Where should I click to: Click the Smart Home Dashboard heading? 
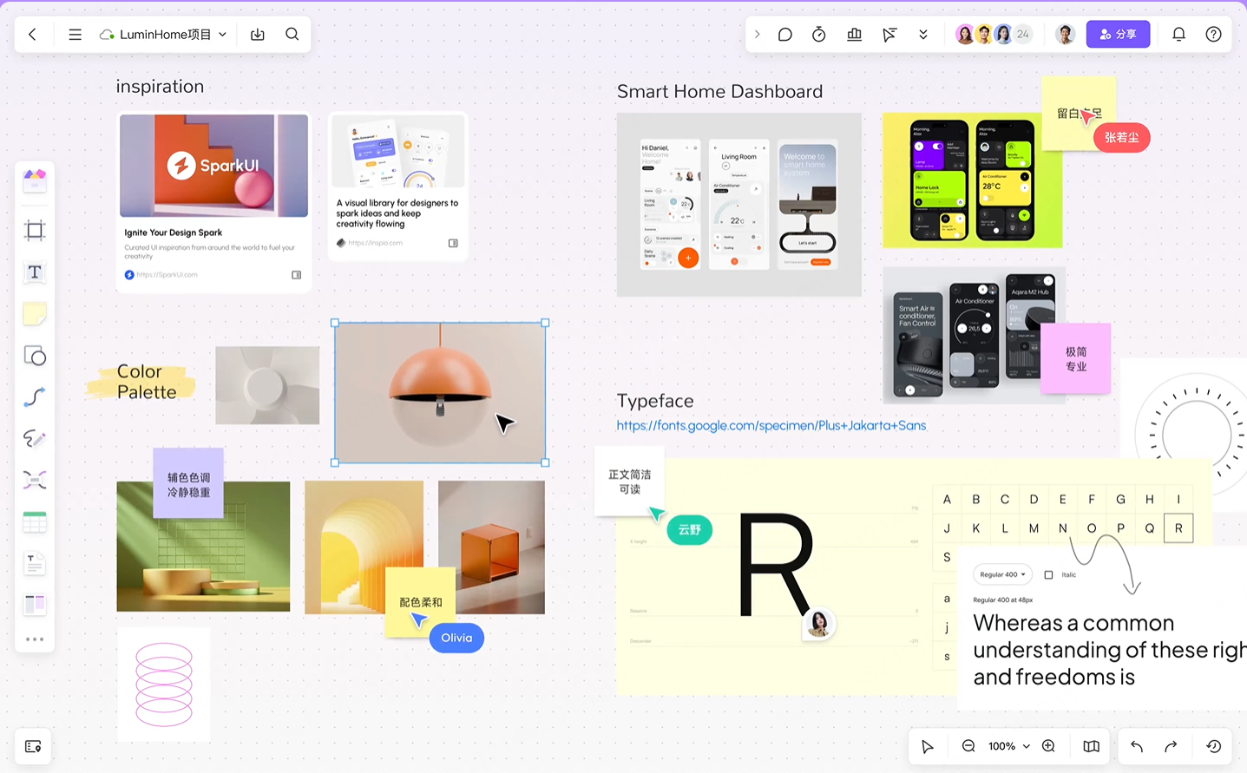pyautogui.click(x=719, y=91)
